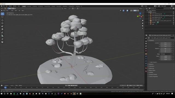This screenshot has width=175, height=98.
Task: Open the Render menu
Action: (x=10, y=6)
